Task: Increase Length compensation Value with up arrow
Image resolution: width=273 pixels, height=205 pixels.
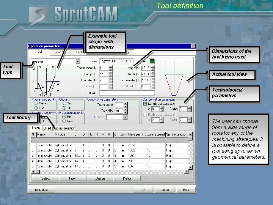Action: click(190, 108)
